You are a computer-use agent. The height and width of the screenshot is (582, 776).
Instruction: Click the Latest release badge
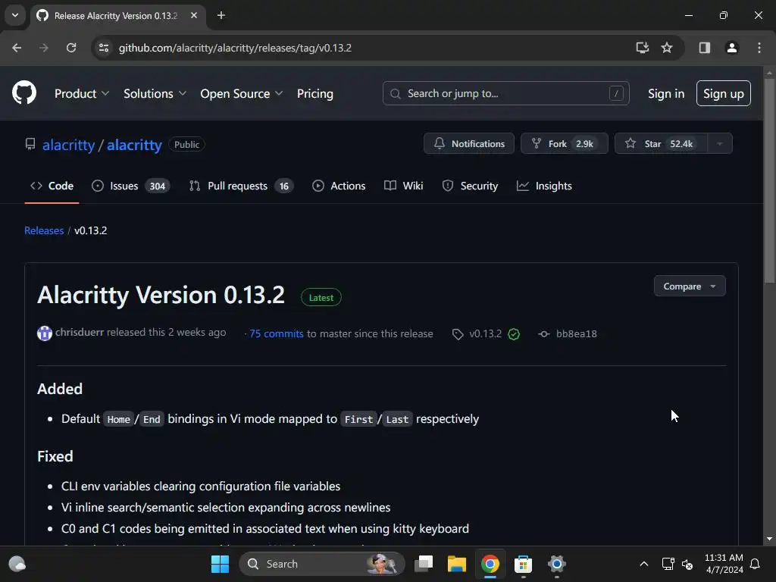pyautogui.click(x=321, y=297)
